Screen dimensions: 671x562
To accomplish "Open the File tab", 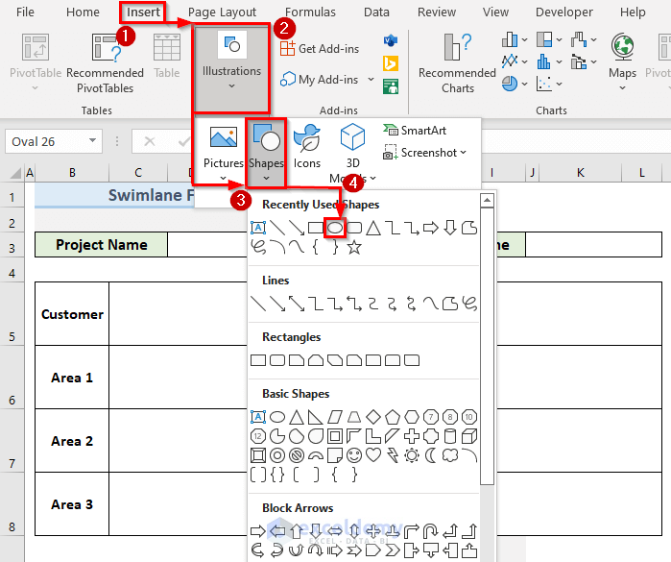I will click(25, 12).
